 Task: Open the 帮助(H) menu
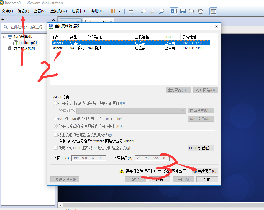point(97,11)
